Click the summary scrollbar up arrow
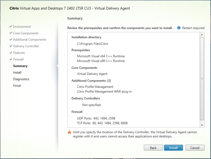This screenshot has width=211, height=159. 202,35
